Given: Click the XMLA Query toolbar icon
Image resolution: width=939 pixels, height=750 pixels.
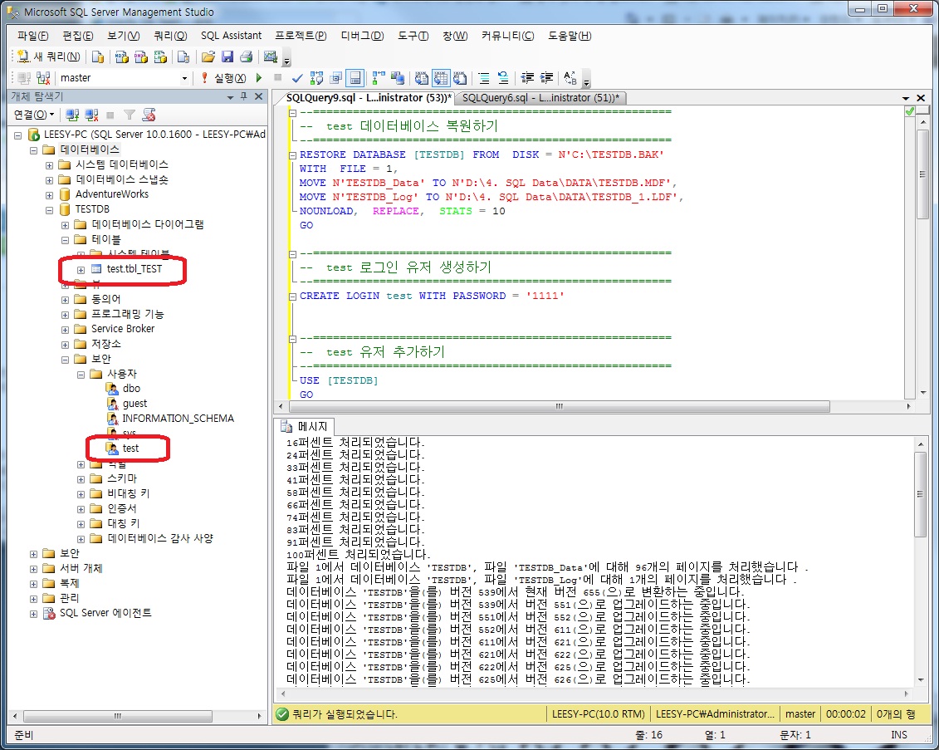Looking at the screenshot, I should pyautogui.click(x=160, y=57).
